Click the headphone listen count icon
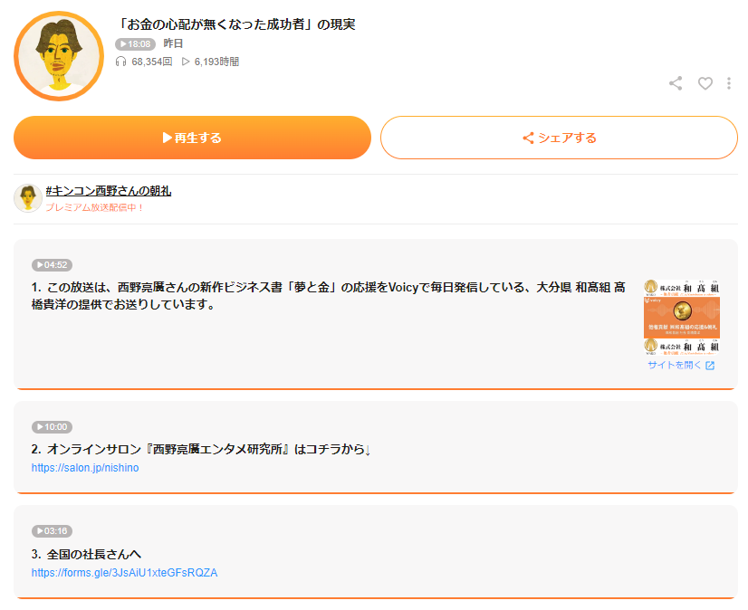The image size is (748, 610). click(120, 62)
